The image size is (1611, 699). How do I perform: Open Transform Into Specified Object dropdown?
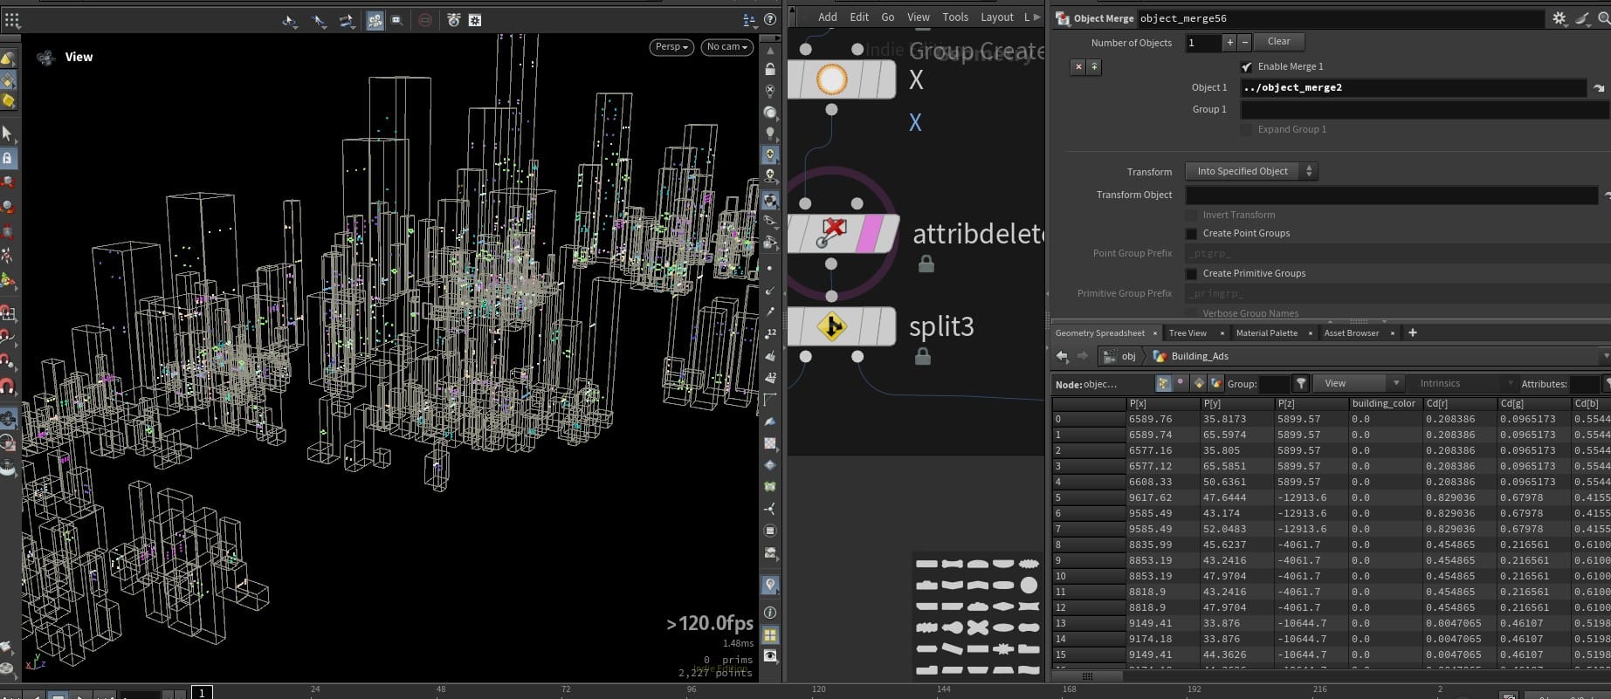coord(1250,172)
